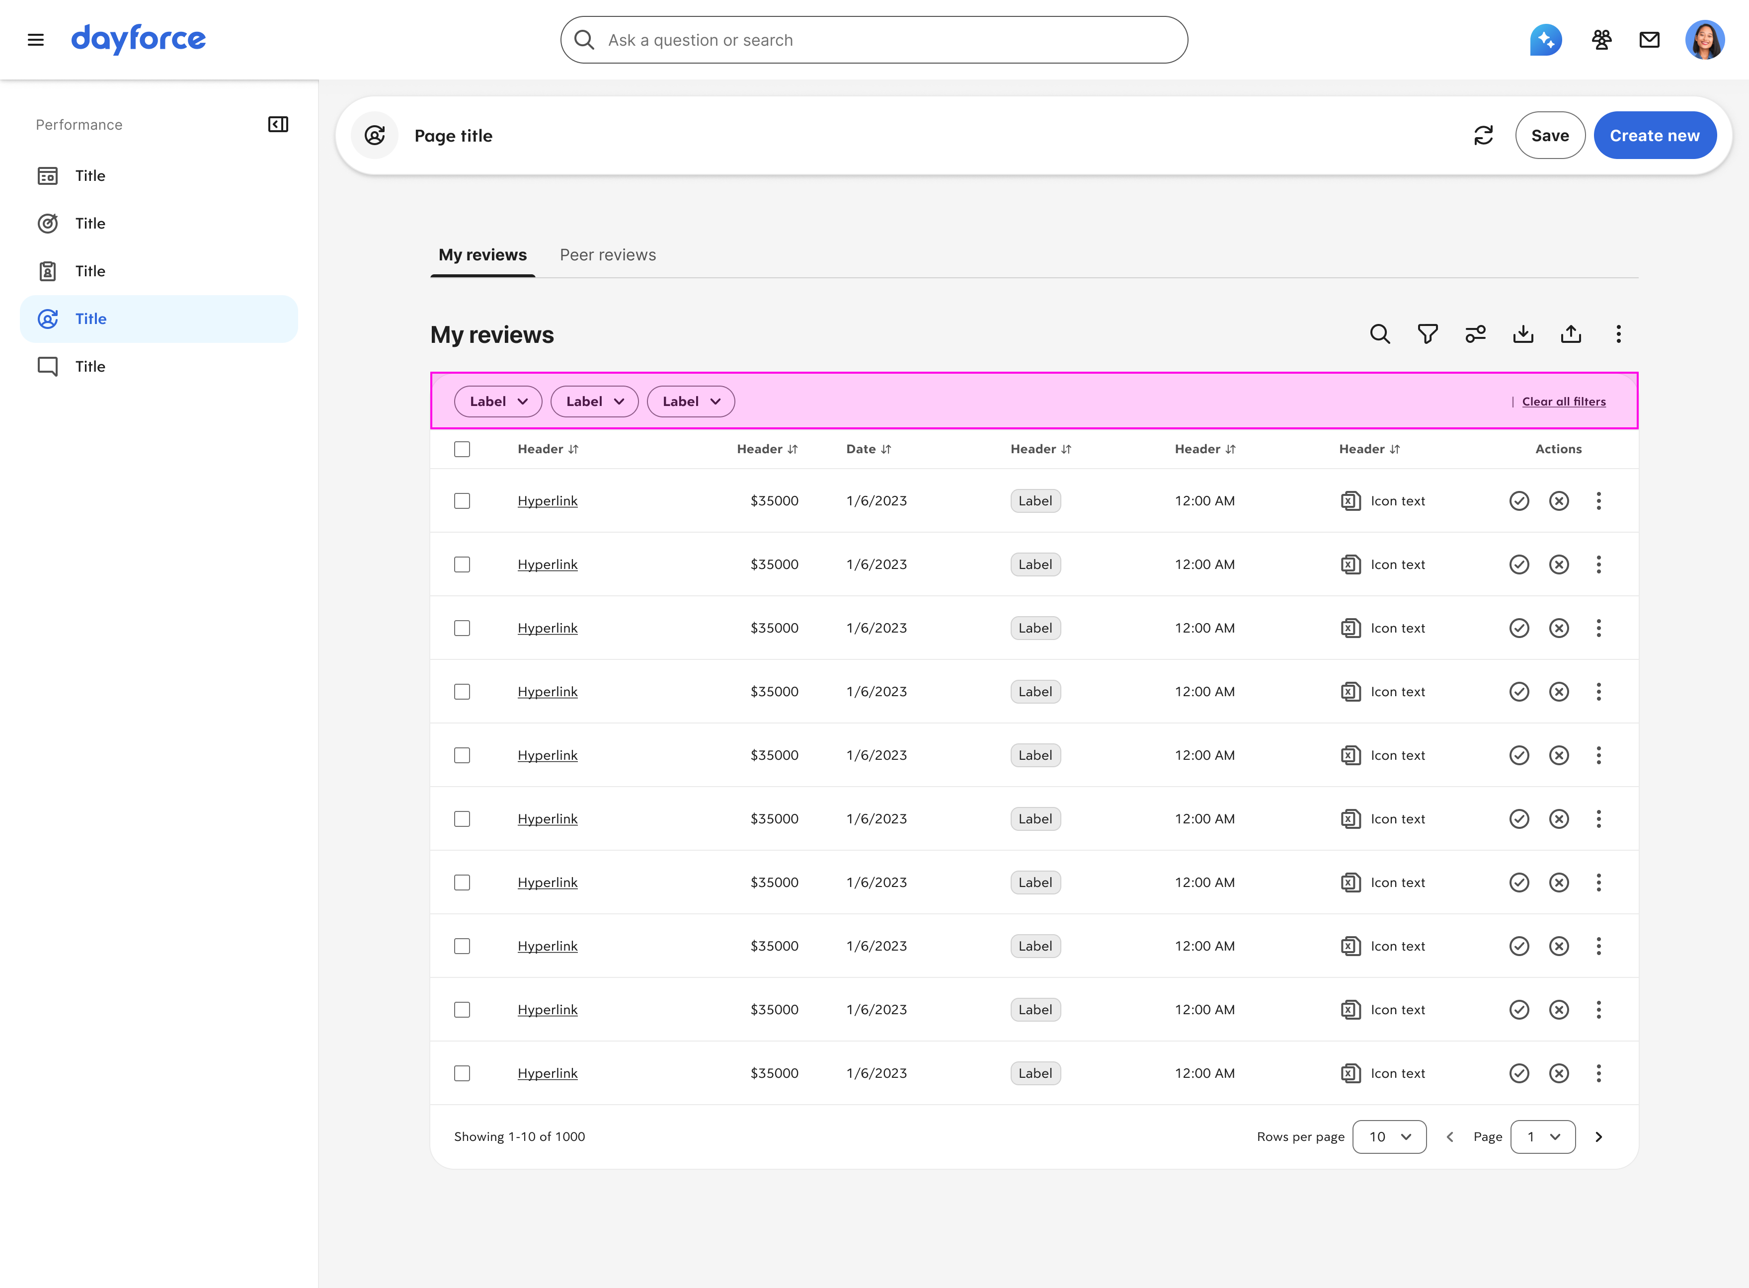Select the last row's checkbox
The image size is (1749, 1288).
462,1074
